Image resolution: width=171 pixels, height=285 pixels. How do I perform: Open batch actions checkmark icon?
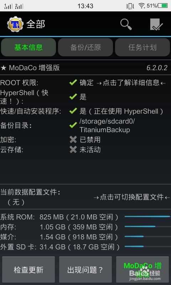click(x=156, y=24)
